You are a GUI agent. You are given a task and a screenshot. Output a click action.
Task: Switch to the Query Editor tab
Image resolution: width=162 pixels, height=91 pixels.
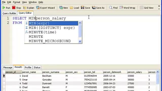tap(25, 13)
